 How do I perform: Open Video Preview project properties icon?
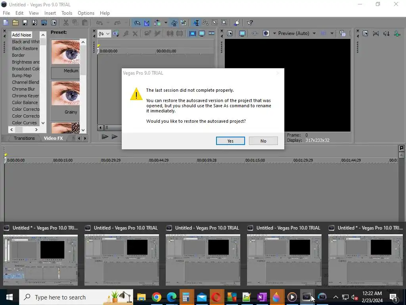[230, 33]
